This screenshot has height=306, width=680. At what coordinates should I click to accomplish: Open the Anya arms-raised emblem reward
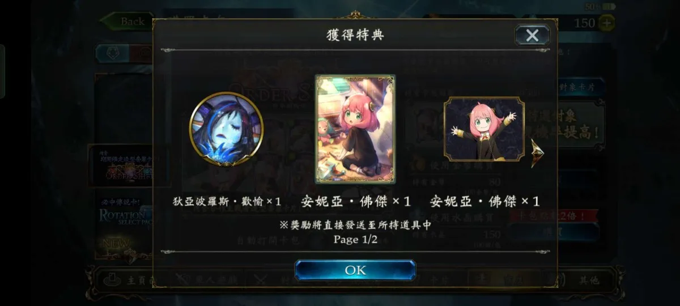(x=484, y=129)
